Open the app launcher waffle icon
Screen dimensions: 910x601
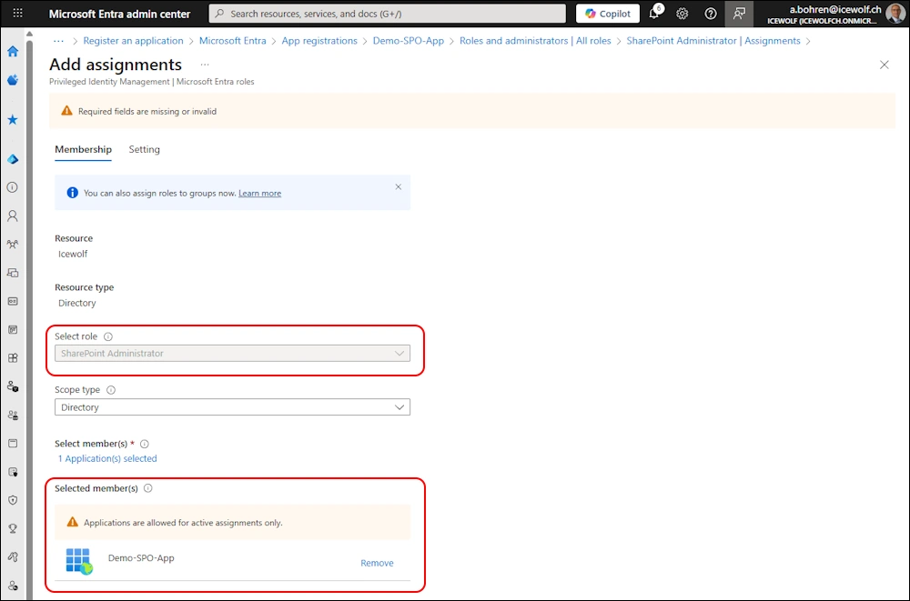click(x=17, y=14)
